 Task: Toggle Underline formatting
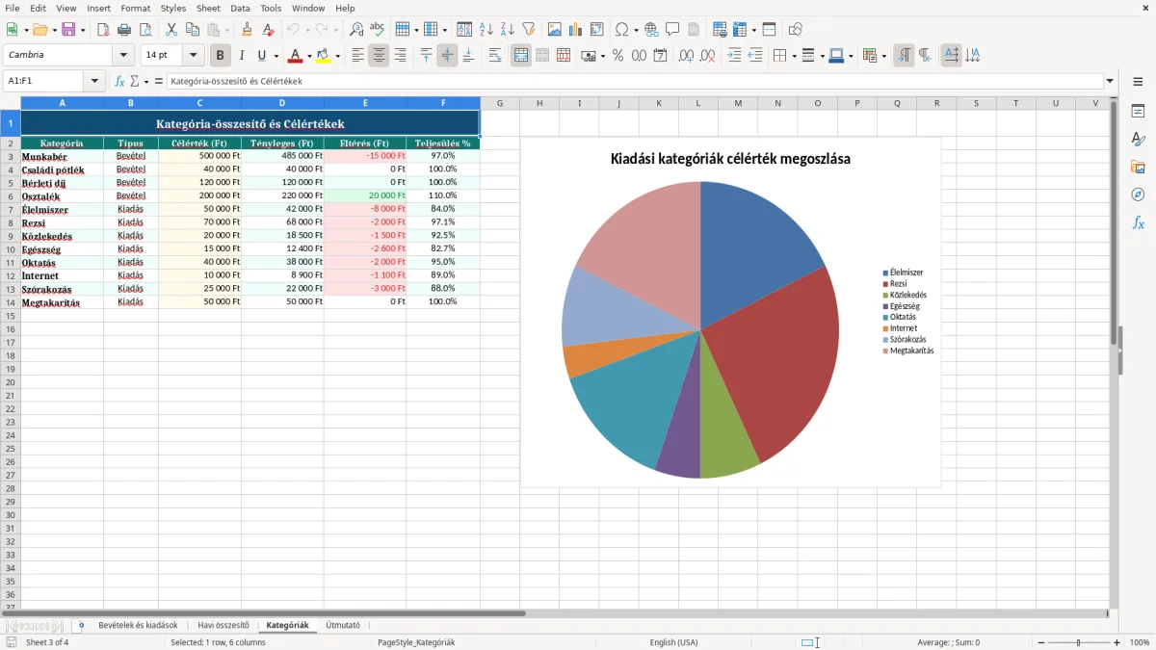[x=261, y=56]
